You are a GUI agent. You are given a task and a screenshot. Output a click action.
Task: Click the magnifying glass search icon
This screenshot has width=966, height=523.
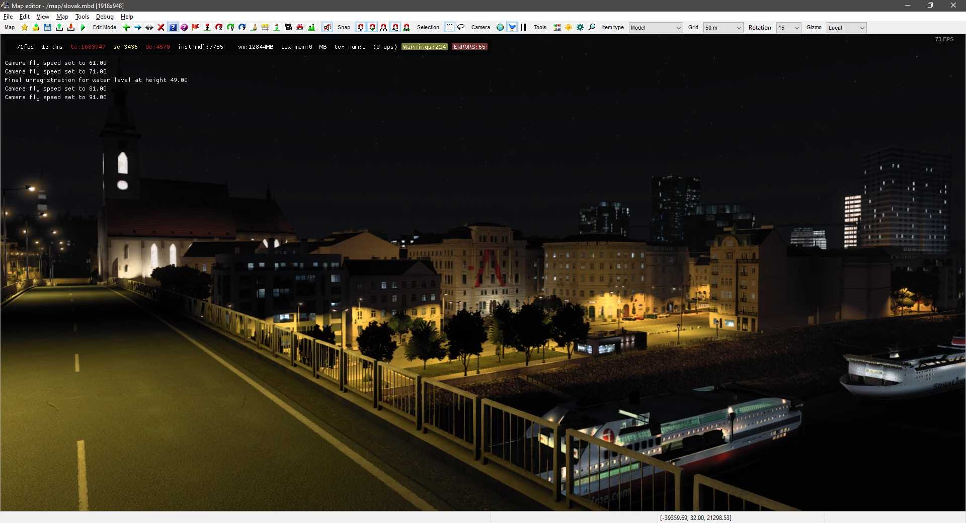(x=592, y=28)
